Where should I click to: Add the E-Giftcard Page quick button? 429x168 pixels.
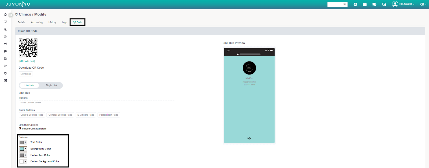(86, 115)
